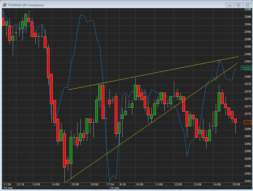Image resolution: width=253 pixels, height=191 pixels.
Task: Click the 2398 price level label
Action: (248, 9)
